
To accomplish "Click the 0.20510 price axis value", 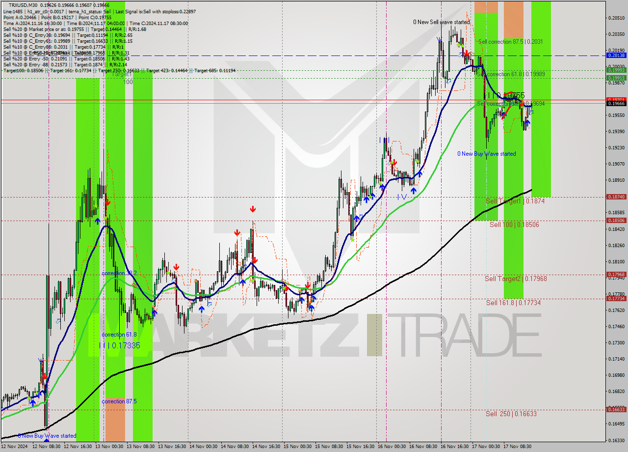I will [x=616, y=18].
